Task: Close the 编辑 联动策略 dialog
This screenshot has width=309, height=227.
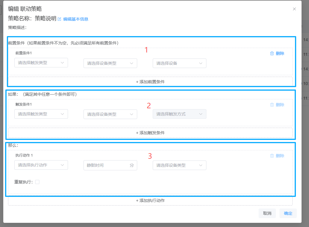Action: [x=294, y=9]
